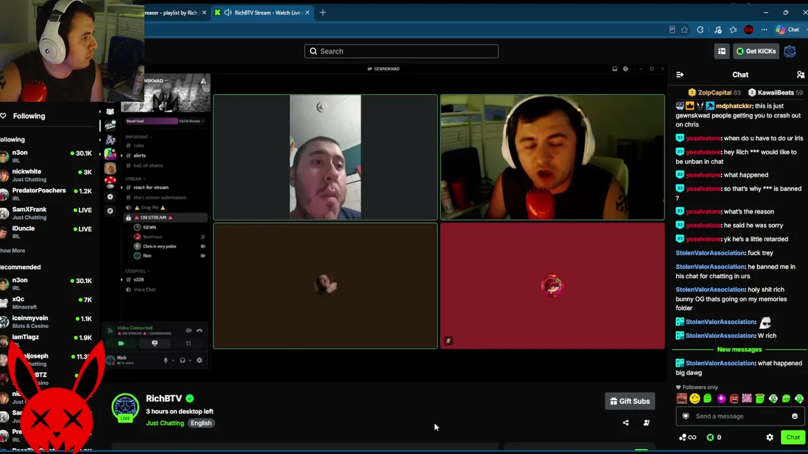Open chat settings gear icon
Screen dimensions: 808x454
(x=769, y=438)
